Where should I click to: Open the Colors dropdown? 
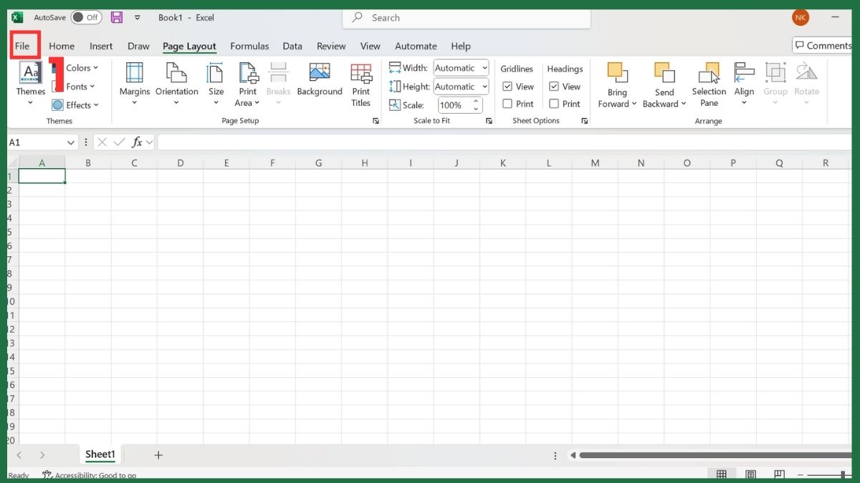(77, 67)
